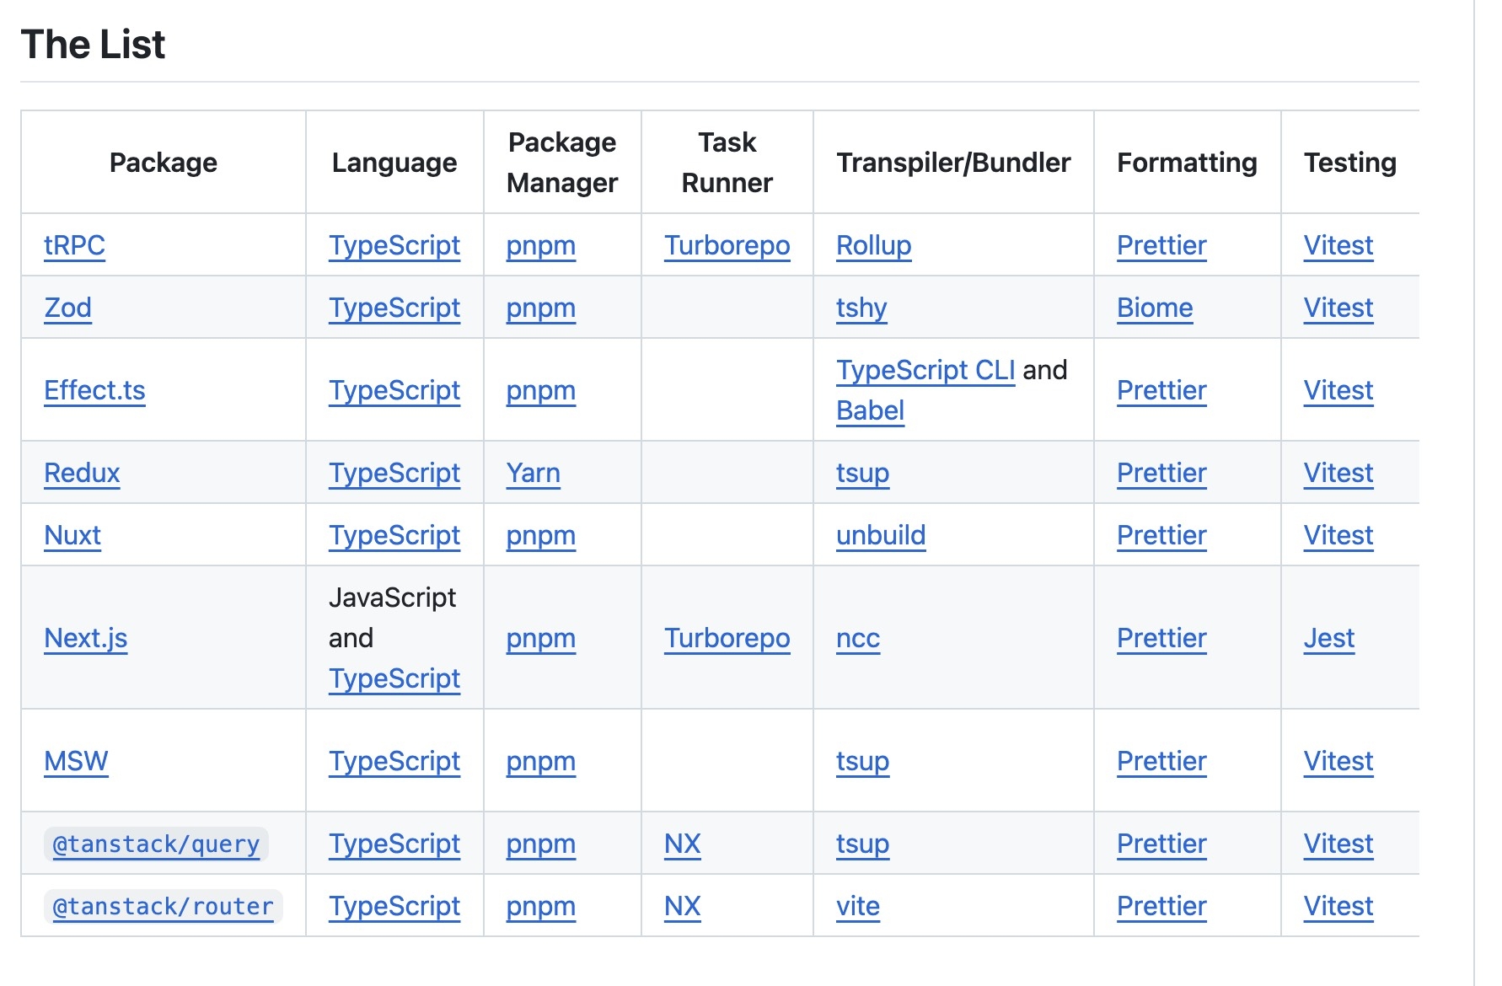Open the @tanstack/query code link

pos(156,844)
